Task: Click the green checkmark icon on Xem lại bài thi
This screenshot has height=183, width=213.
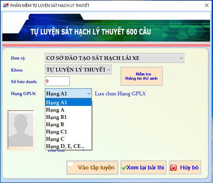Action: coord(124,168)
